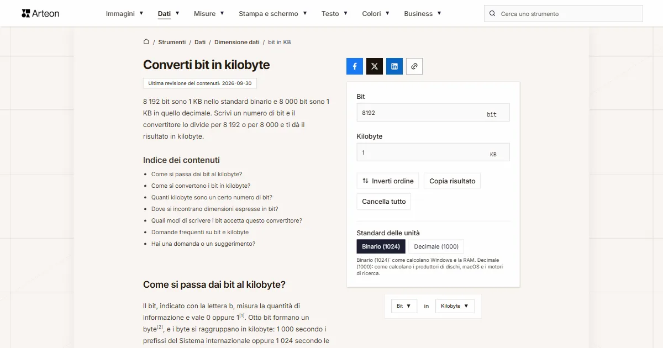Jump to 'Quanti kilobyte sono un certo numero di bit?'
Screen dimensions: 663x348
click(x=212, y=197)
